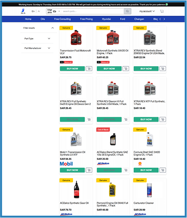The width and height of the screenshot is (187, 218).
Task: Add XTRA REV ATF Full Synthetic to cart
Action: click(x=163, y=119)
